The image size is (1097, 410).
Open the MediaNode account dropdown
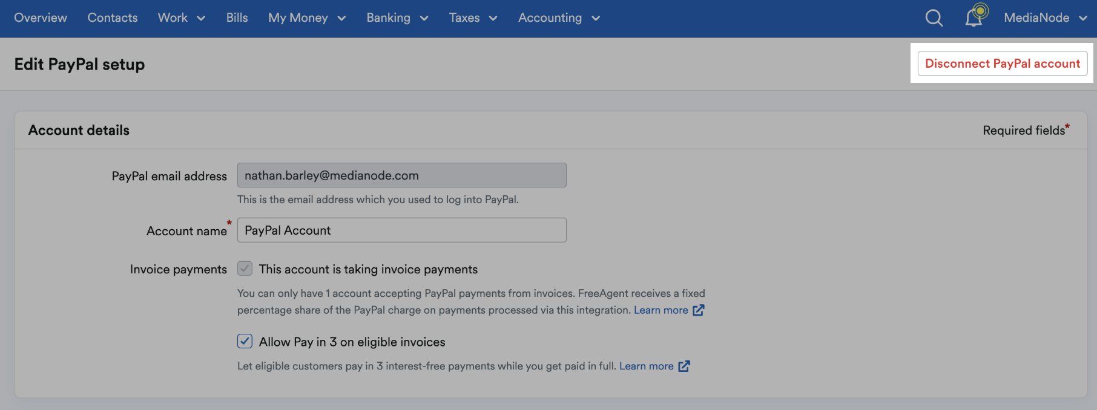[1046, 18]
